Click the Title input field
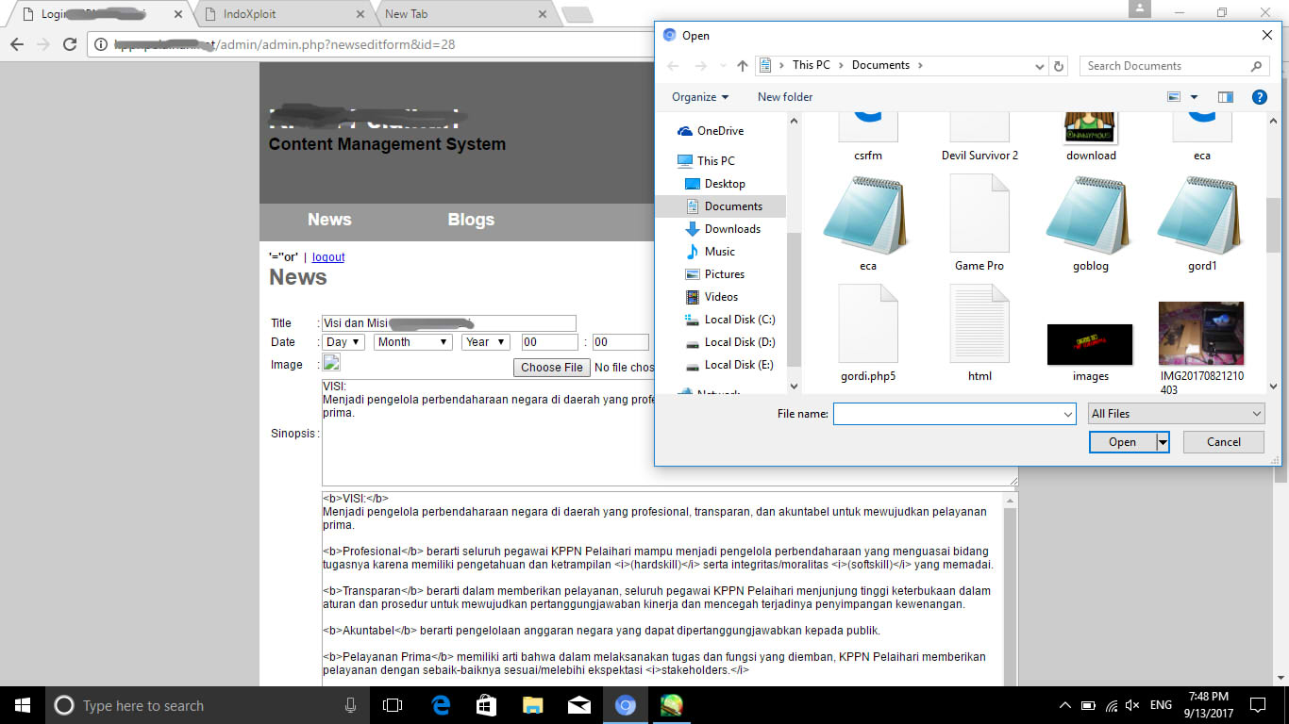Screen dimensions: 1289x724 click(449, 323)
